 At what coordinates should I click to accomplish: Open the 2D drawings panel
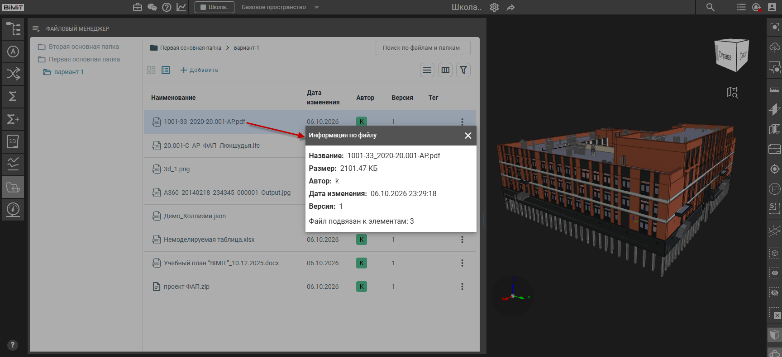click(13, 142)
